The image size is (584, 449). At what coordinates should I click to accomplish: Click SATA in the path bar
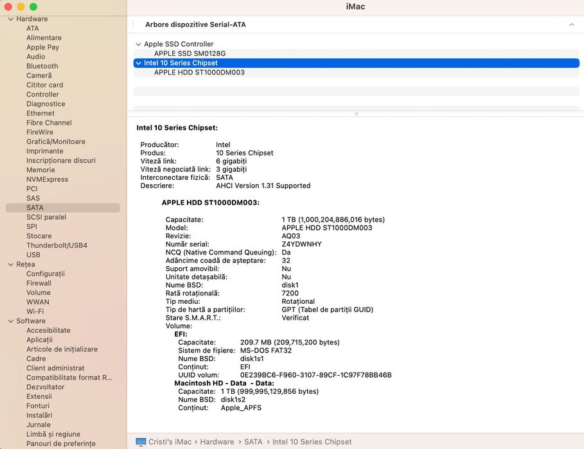coord(253,442)
